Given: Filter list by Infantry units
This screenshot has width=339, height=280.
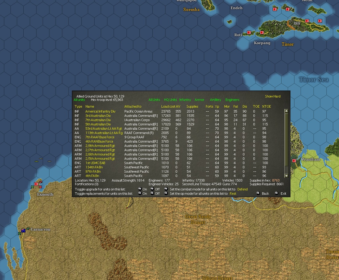Looking at the screenshot, I should pos(185,100).
